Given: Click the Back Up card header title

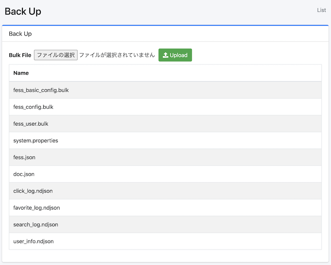Looking at the screenshot, I should coord(20,34).
